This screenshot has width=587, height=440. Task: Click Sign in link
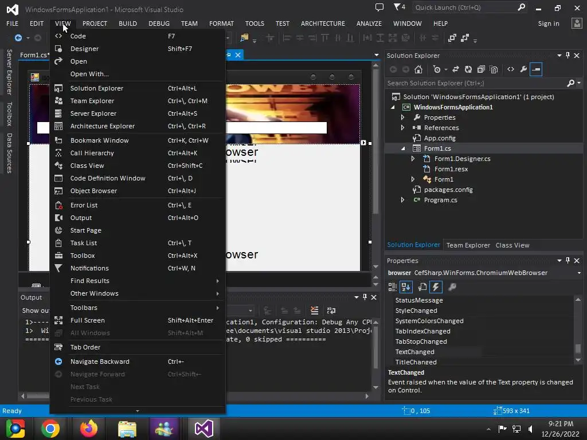pyautogui.click(x=549, y=23)
